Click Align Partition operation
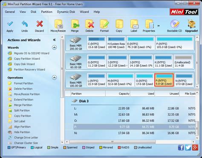This screenshot has height=158, width=202. pyautogui.click(x=19, y=126)
